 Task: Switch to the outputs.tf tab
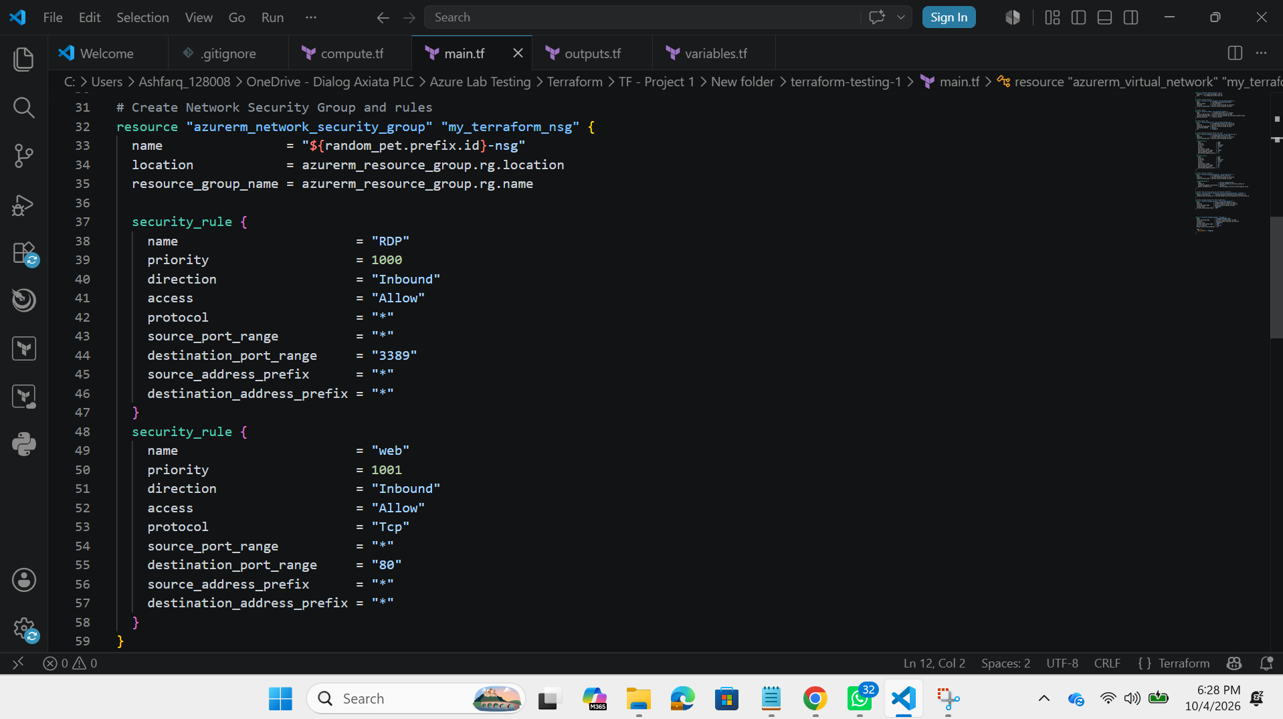592,54
